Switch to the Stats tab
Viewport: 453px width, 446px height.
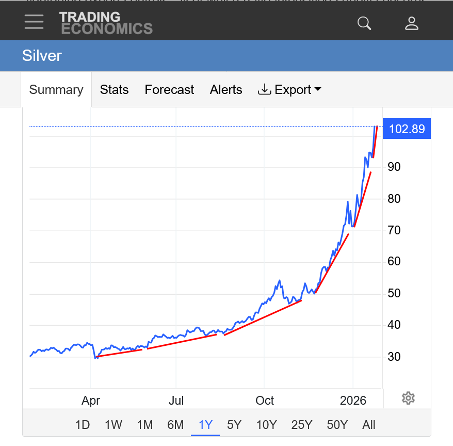point(114,90)
